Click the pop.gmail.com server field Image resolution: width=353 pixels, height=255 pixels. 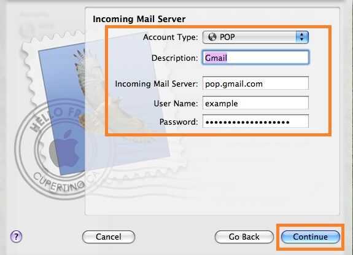pos(255,84)
